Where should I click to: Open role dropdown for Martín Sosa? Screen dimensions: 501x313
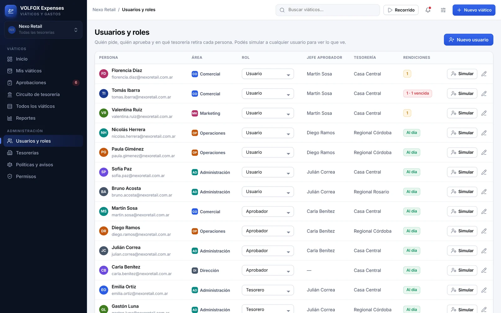[268, 211]
